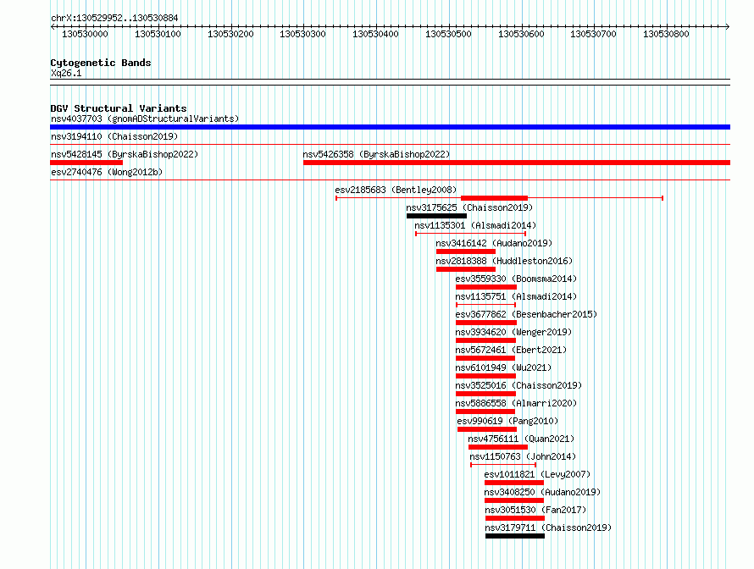Click ruler position 130530700
The width and height of the screenshot is (754, 569).
593,34
